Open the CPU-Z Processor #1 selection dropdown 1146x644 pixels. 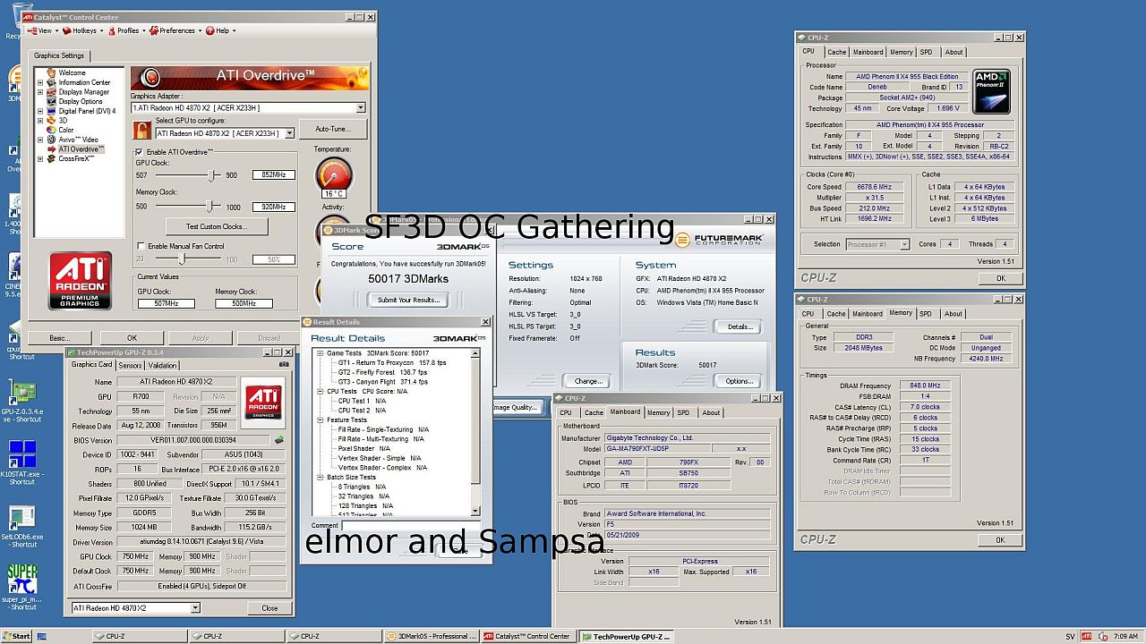pos(904,244)
